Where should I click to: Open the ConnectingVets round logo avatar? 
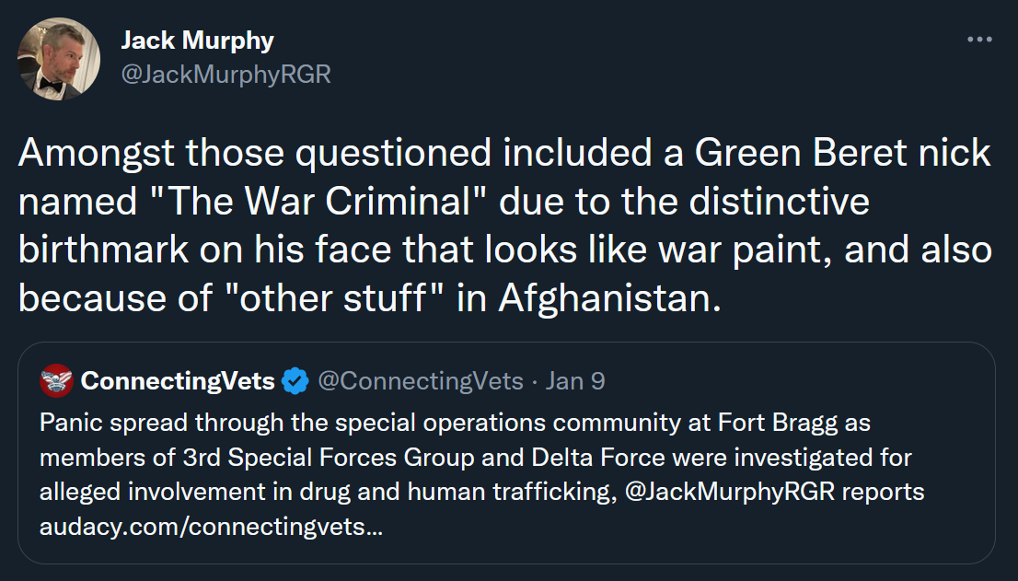57,380
